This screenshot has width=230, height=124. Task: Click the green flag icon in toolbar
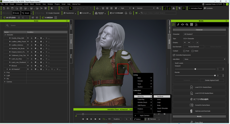[184, 8]
